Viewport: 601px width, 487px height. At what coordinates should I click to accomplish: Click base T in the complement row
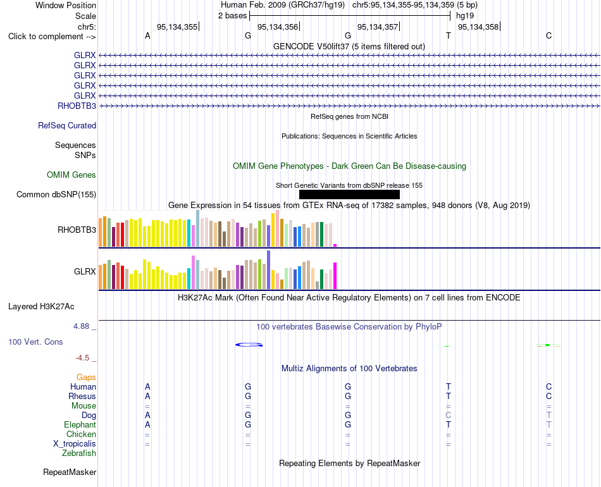pos(449,35)
